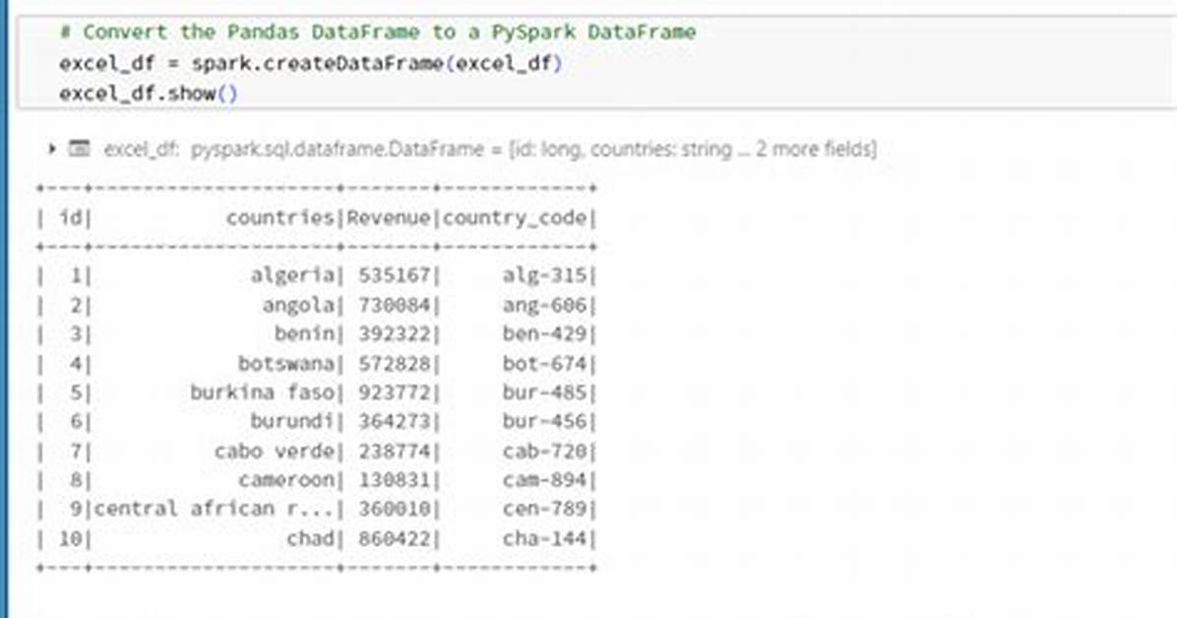The width and height of the screenshot is (1177, 618).
Task: Click the revenue value 535167
Action: pos(395,276)
